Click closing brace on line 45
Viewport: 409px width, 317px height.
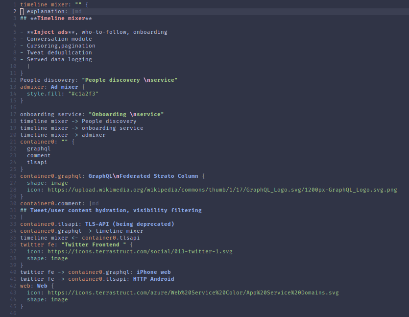(x=22, y=306)
